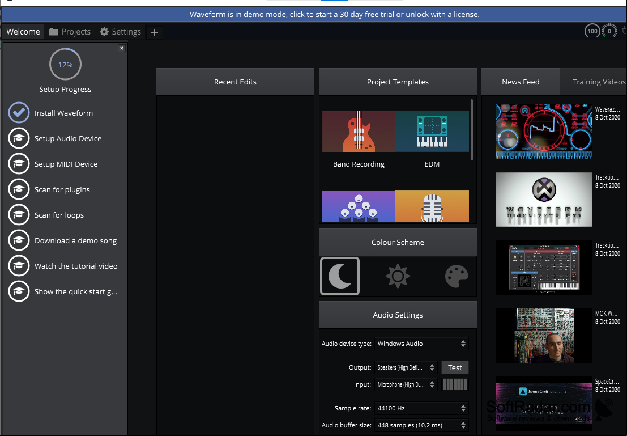Open the custom palette colour scheme
The image size is (627, 436).
(x=457, y=276)
